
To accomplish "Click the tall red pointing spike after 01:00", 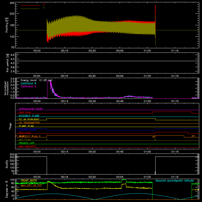I will click(155, 17).
